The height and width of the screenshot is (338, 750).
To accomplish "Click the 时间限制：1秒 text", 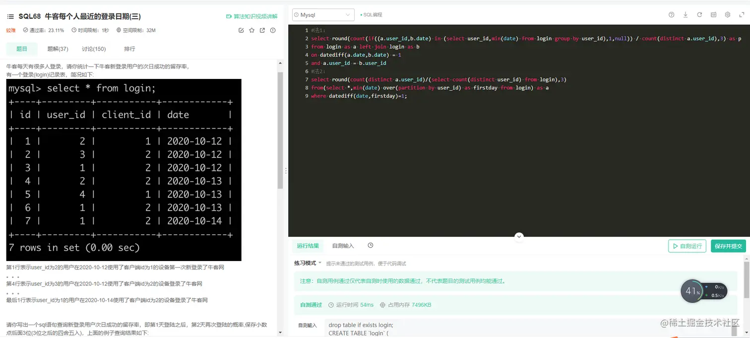I will click(x=91, y=30).
